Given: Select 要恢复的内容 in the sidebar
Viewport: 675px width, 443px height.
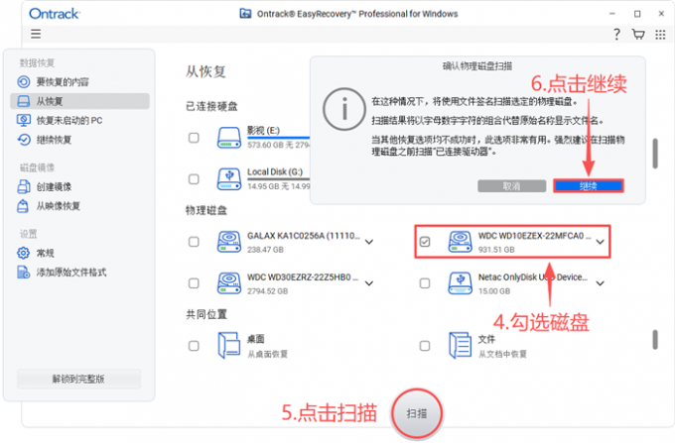Looking at the screenshot, I should (80, 81).
